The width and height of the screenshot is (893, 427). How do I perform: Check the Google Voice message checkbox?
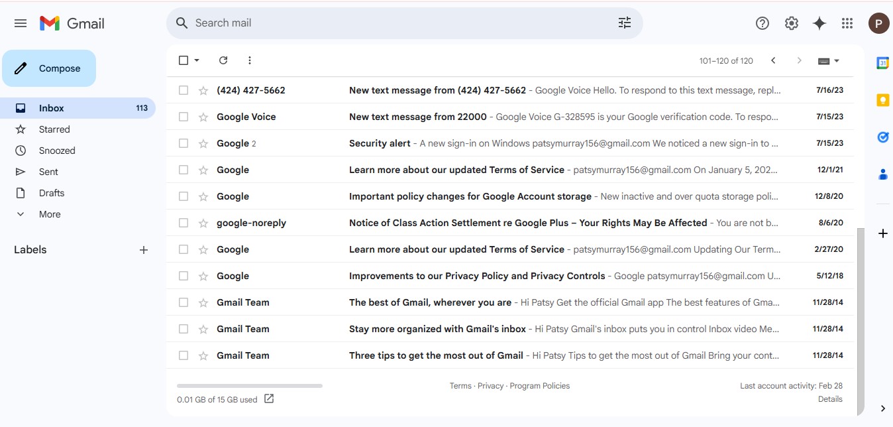(x=184, y=117)
